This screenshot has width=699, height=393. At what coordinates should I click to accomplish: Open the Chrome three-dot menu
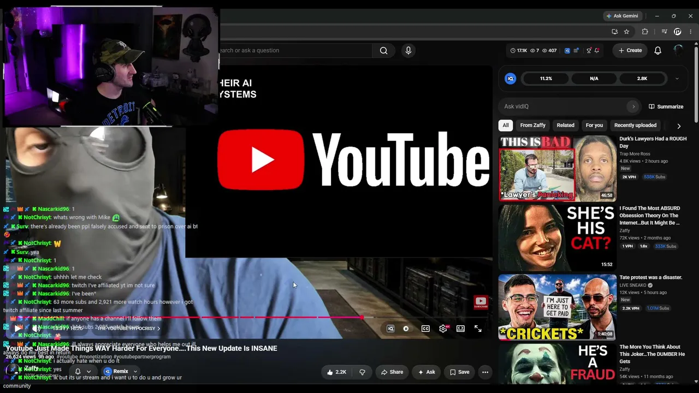point(691,32)
